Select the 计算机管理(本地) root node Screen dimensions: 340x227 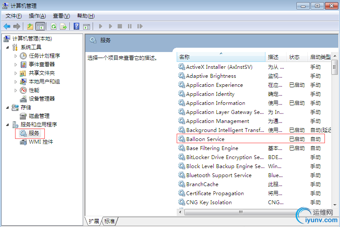point(28,39)
